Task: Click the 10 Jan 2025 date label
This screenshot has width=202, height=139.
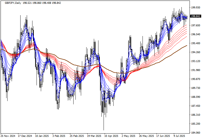Action: point(42,136)
